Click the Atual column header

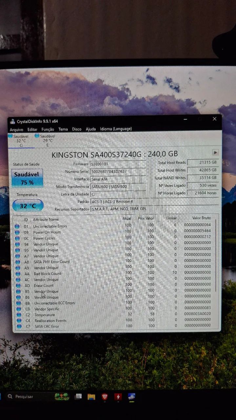coord(127,218)
